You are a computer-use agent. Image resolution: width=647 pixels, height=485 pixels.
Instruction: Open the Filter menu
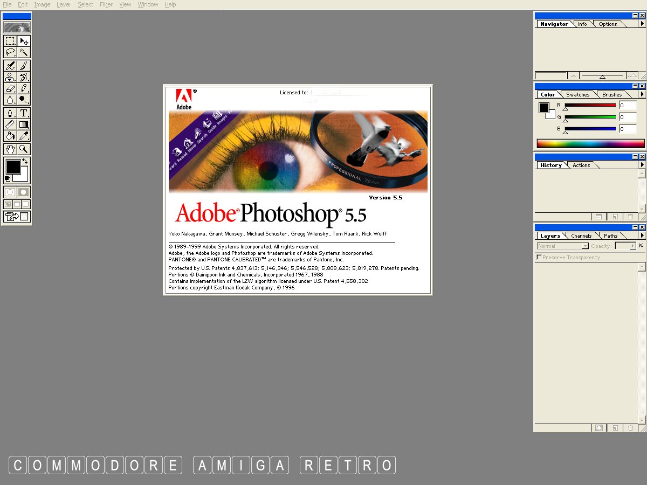pos(106,4)
